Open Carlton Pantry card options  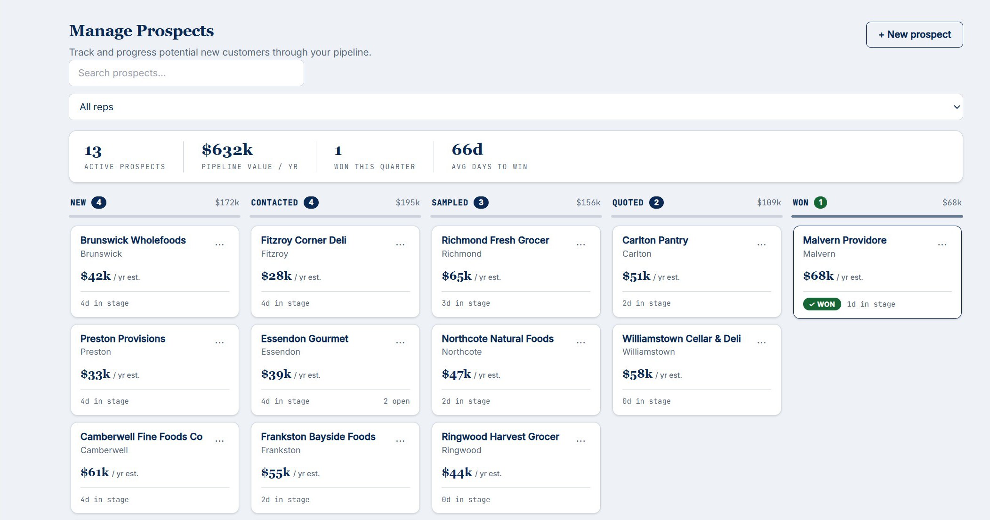tap(761, 244)
